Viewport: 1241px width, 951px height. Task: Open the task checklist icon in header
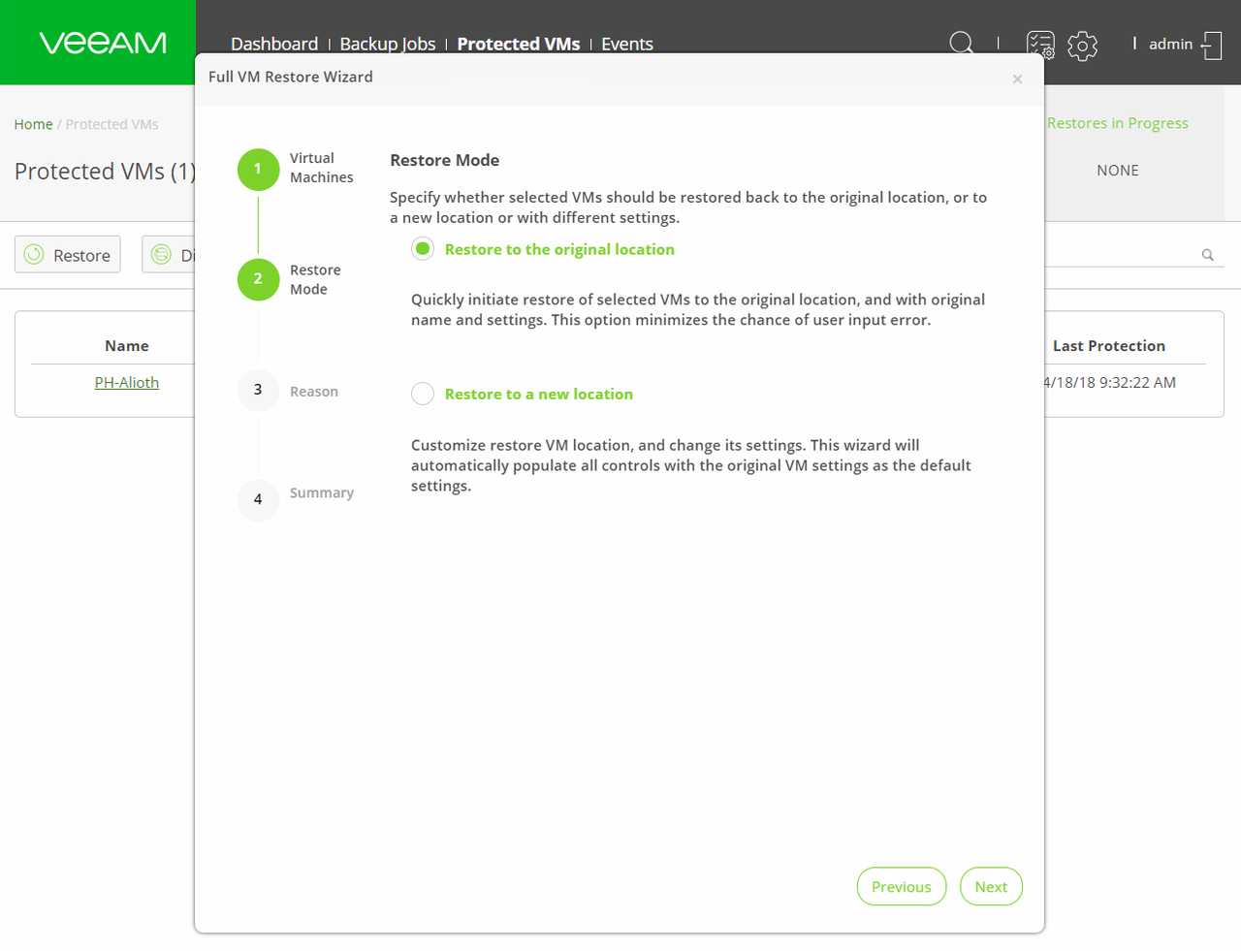(x=1040, y=45)
